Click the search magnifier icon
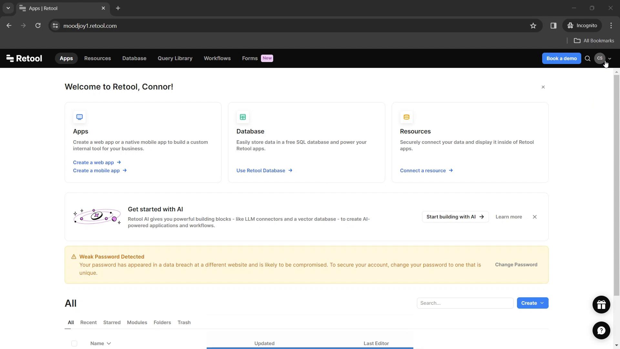This screenshot has height=349, width=620. pos(587,58)
